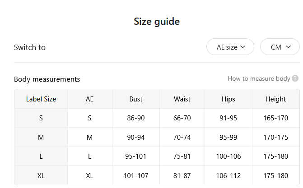Click the Size guide heading
This screenshot has width=303, height=188.
[157, 22]
